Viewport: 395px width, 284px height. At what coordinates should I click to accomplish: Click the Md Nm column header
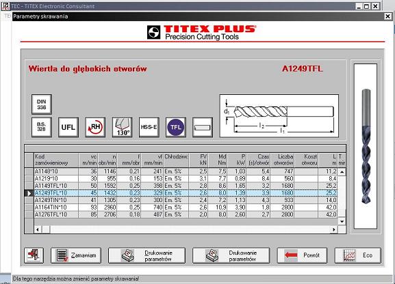click(218, 160)
